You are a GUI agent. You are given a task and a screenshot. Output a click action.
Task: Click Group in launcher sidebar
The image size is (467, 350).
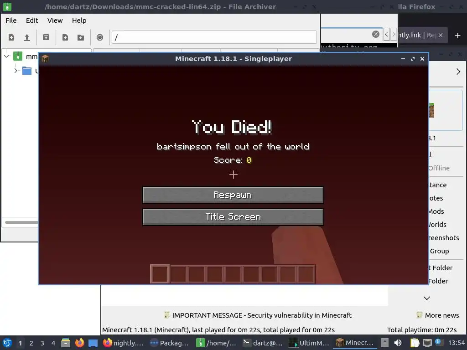tap(439, 251)
